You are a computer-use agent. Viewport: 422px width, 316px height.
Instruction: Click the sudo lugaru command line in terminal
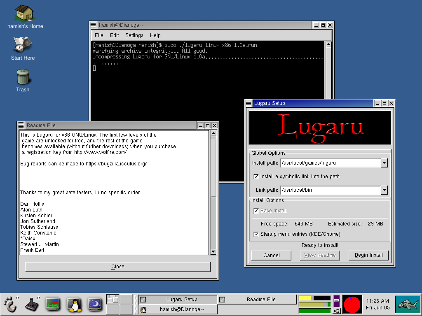175,45
